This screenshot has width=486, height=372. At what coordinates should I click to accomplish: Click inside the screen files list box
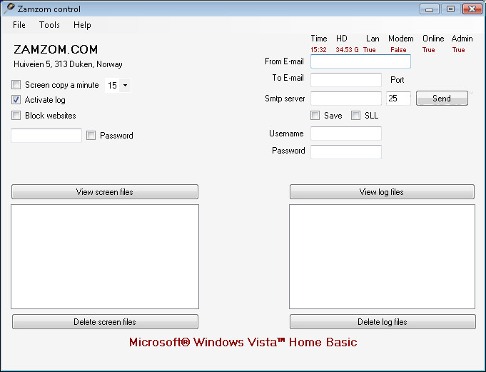pos(105,256)
